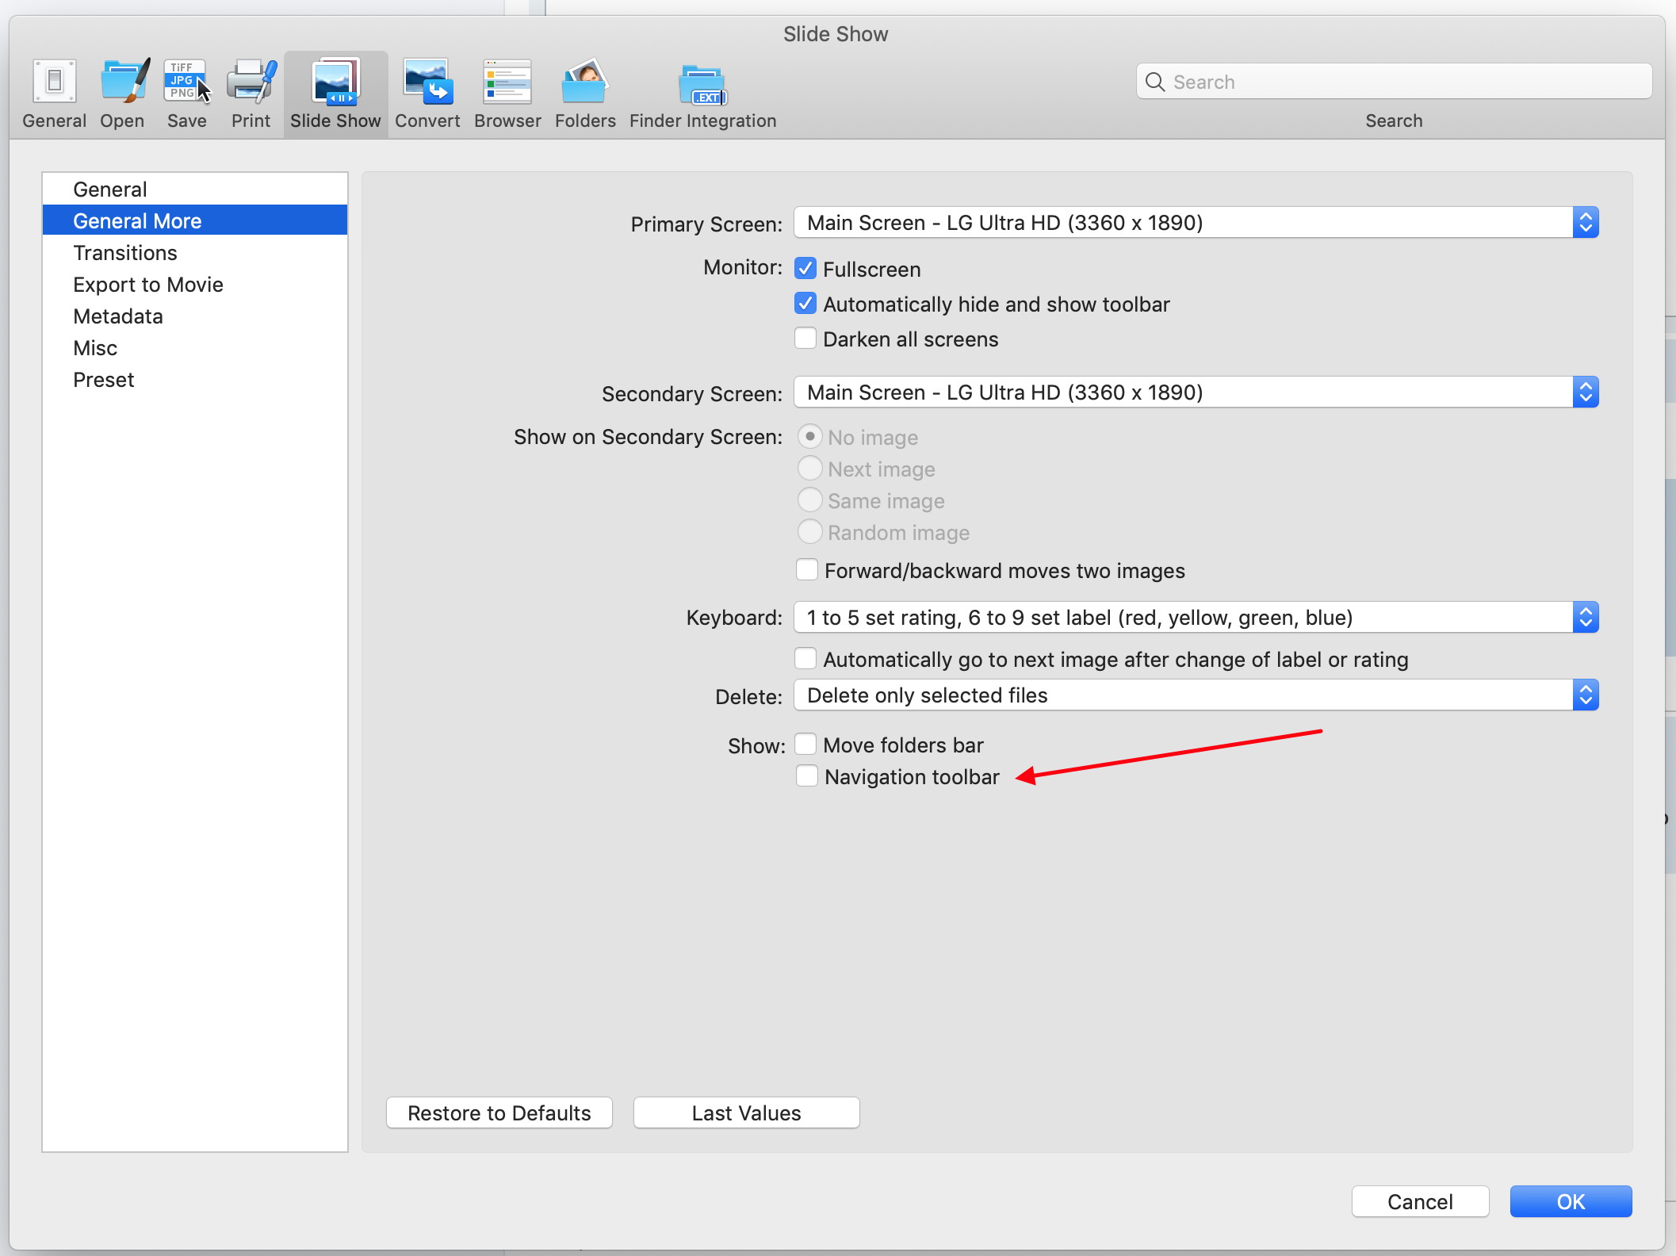The height and width of the screenshot is (1256, 1676).
Task: Open Print preferences printer icon
Action: click(x=251, y=82)
